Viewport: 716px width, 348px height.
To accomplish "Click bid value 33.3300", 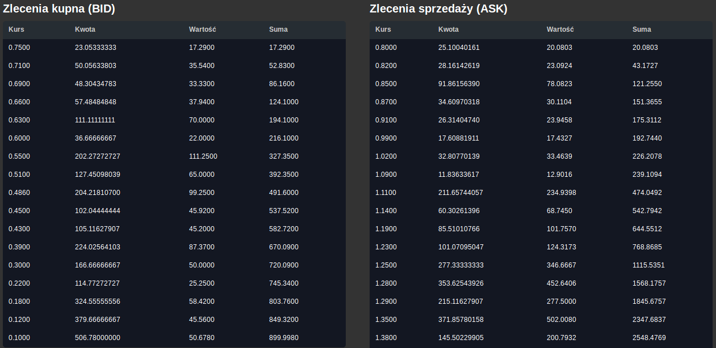I will (202, 84).
